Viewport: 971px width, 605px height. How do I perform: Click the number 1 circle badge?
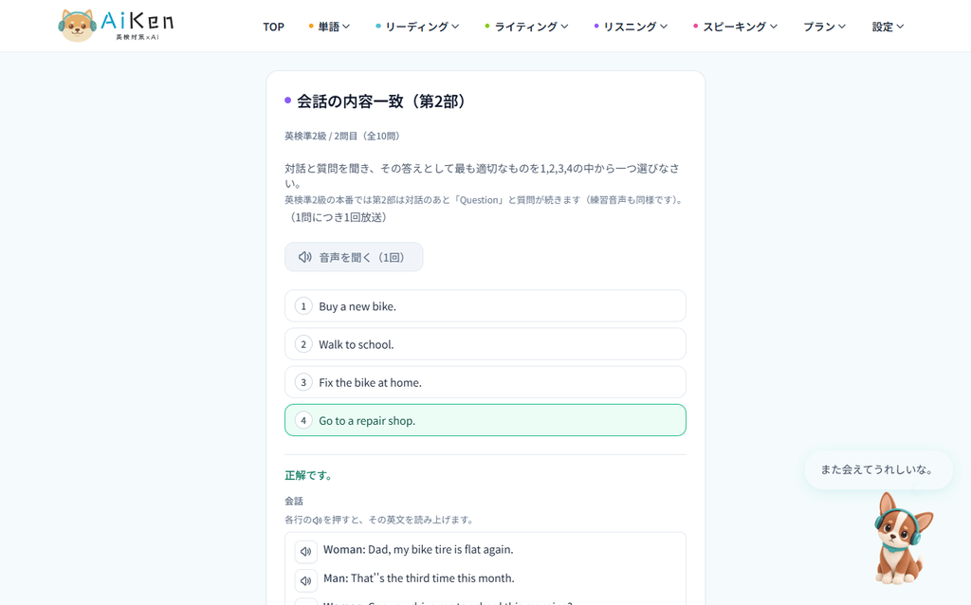tap(303, 306)
